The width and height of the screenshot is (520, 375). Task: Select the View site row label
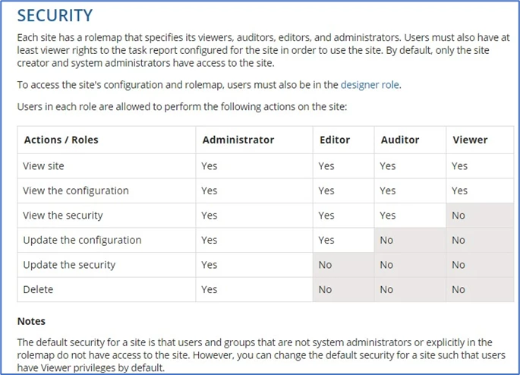(43, 165)
